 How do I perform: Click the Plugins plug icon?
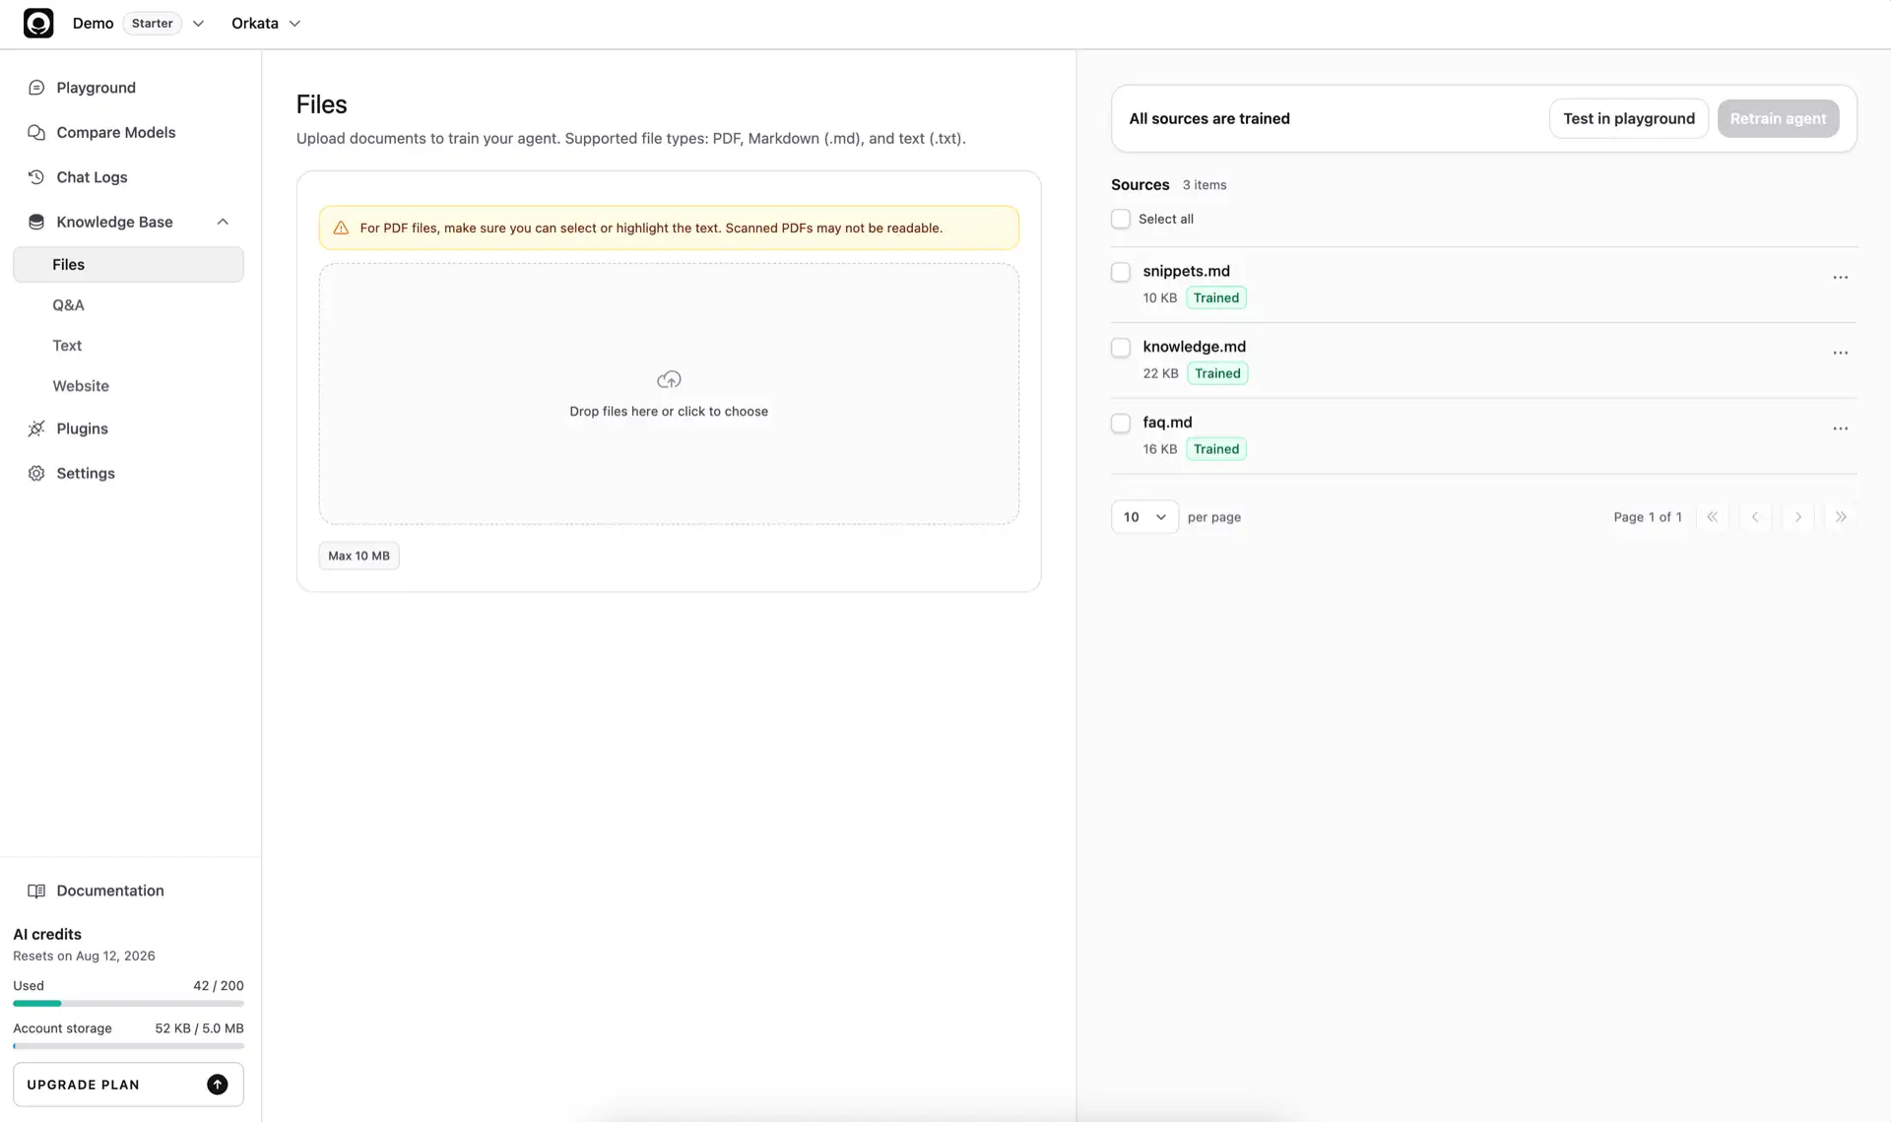tap(36, 429)
